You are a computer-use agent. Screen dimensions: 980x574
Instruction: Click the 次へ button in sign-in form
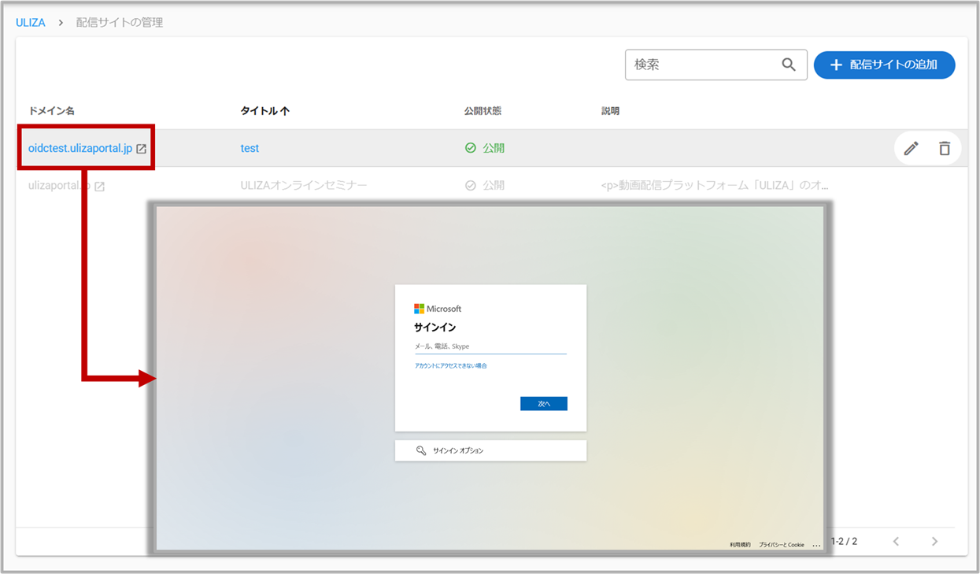[544, 404]
